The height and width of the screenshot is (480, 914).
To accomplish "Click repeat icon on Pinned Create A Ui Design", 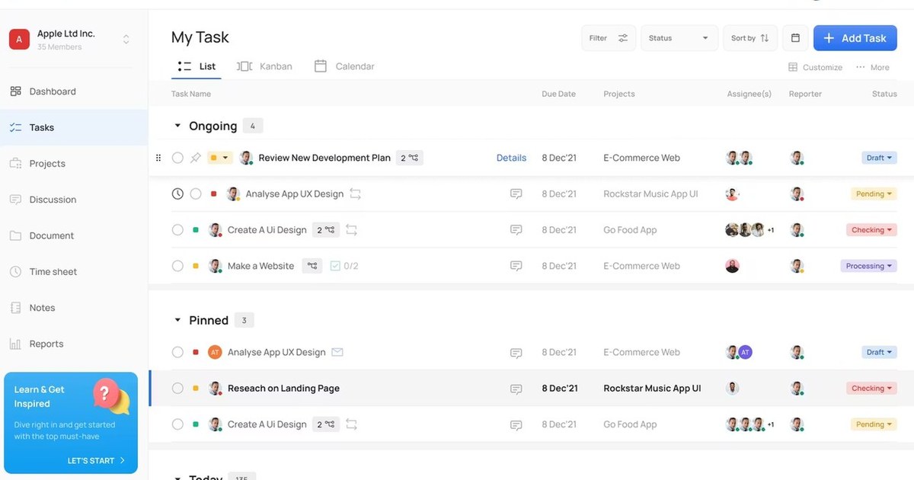I will (x=351, y=424).
